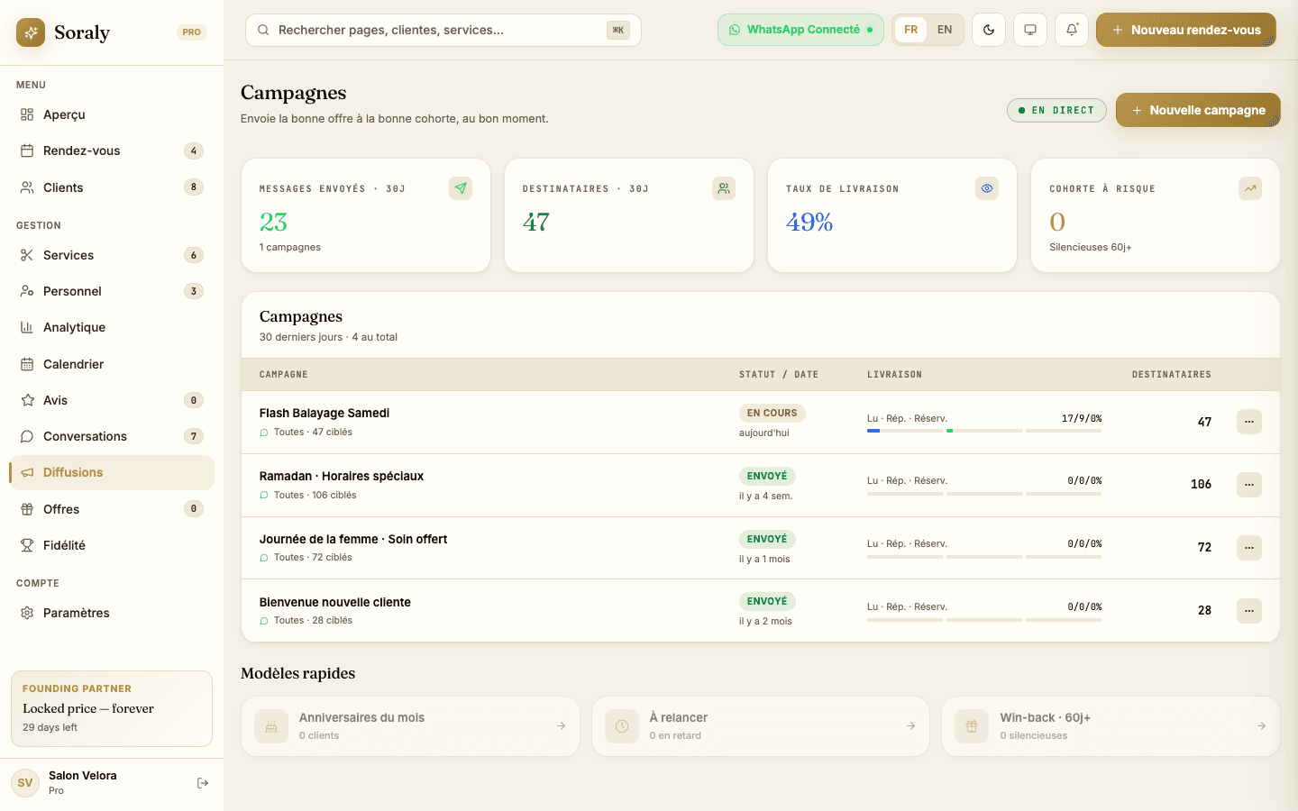Create a Nouvelle campagne
Screen dimensions: 1298x811
tap(1198, 110)
